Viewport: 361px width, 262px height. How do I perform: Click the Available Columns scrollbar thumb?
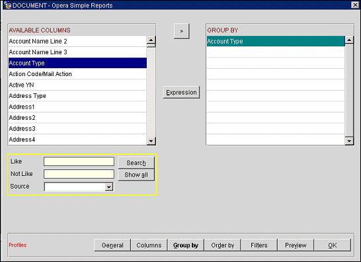151,46
